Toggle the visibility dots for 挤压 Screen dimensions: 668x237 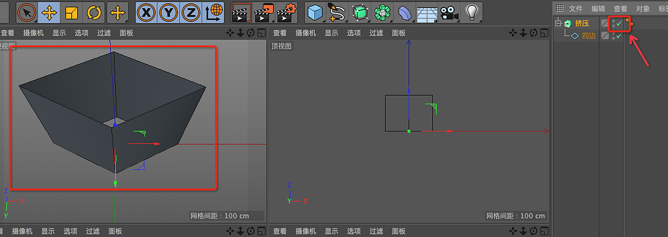click(x=613, y=24)
